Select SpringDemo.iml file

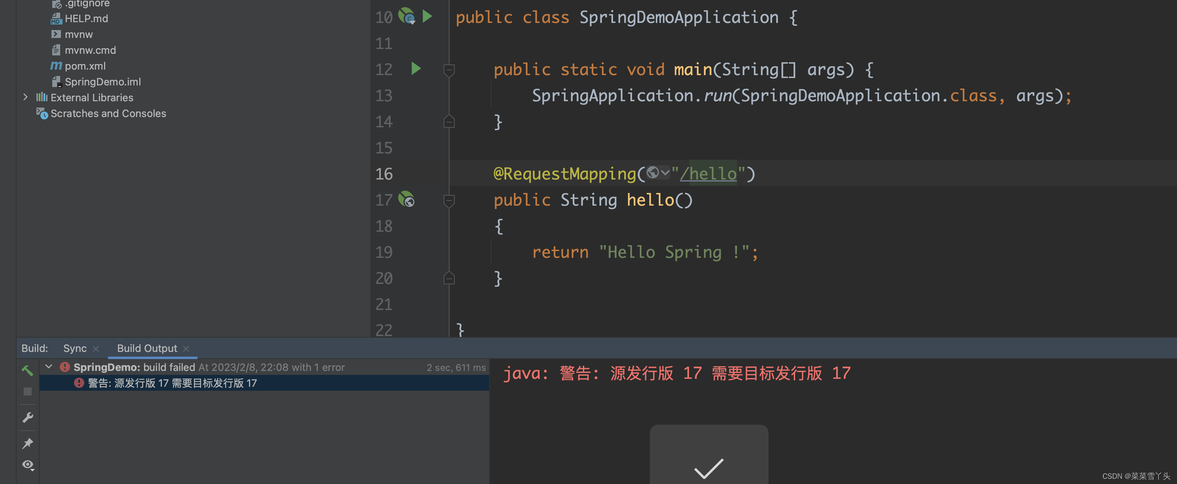point(103,82)
